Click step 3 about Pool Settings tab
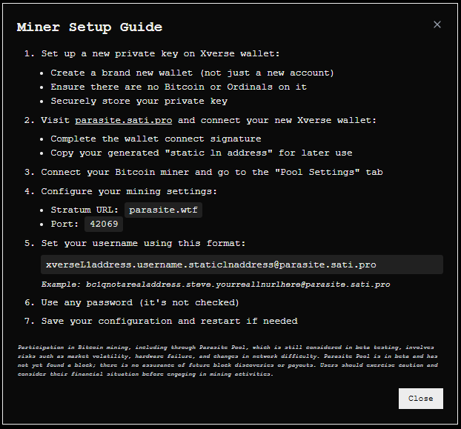Viewport: 461px width, 429px height. tap(212, 172)
